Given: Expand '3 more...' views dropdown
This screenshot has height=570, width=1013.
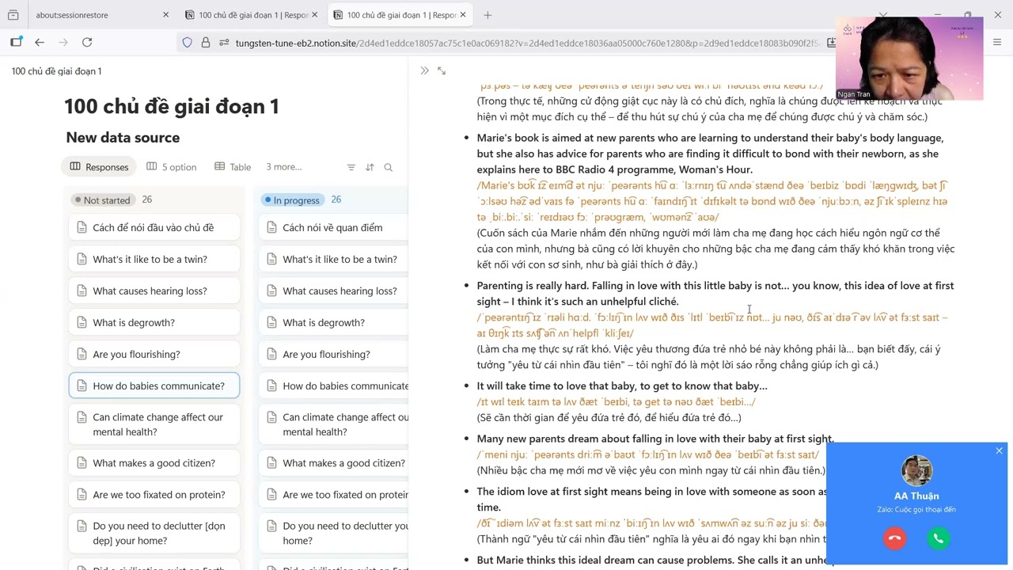Looking at the screenshot, I should pos(283,167).
